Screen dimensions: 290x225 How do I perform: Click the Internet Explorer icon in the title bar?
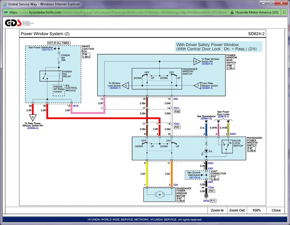5,4
